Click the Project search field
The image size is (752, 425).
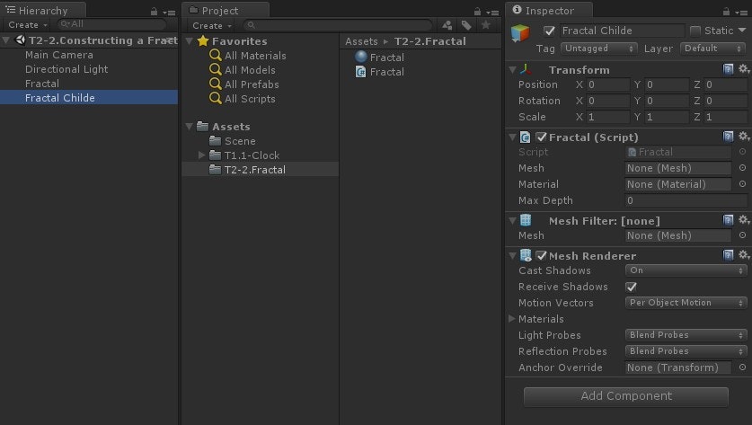click(x=338, y=25)
